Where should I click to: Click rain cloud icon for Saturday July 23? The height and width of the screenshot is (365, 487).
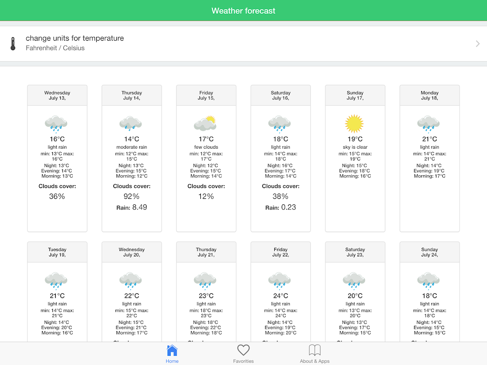click(x=354, y=280)
